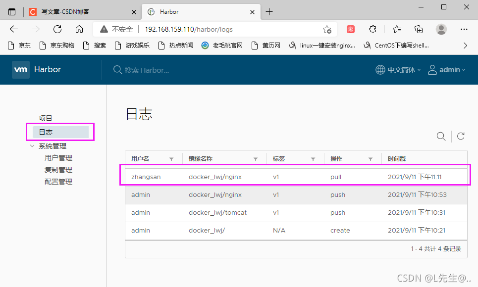Go to the browser home page icon

click(x=79, y=29)
